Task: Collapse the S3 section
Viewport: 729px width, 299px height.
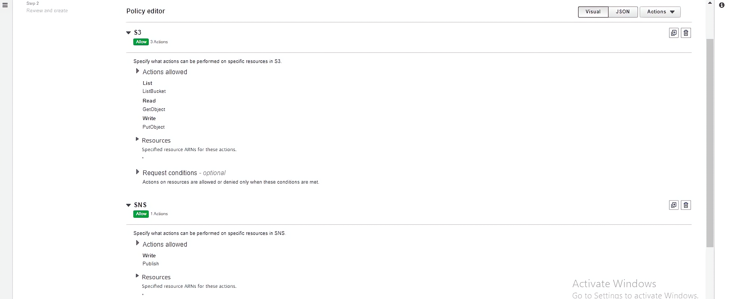Action: tap(128, 33)
